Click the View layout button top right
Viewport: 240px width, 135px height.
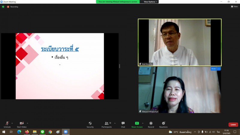coord(234,6)
